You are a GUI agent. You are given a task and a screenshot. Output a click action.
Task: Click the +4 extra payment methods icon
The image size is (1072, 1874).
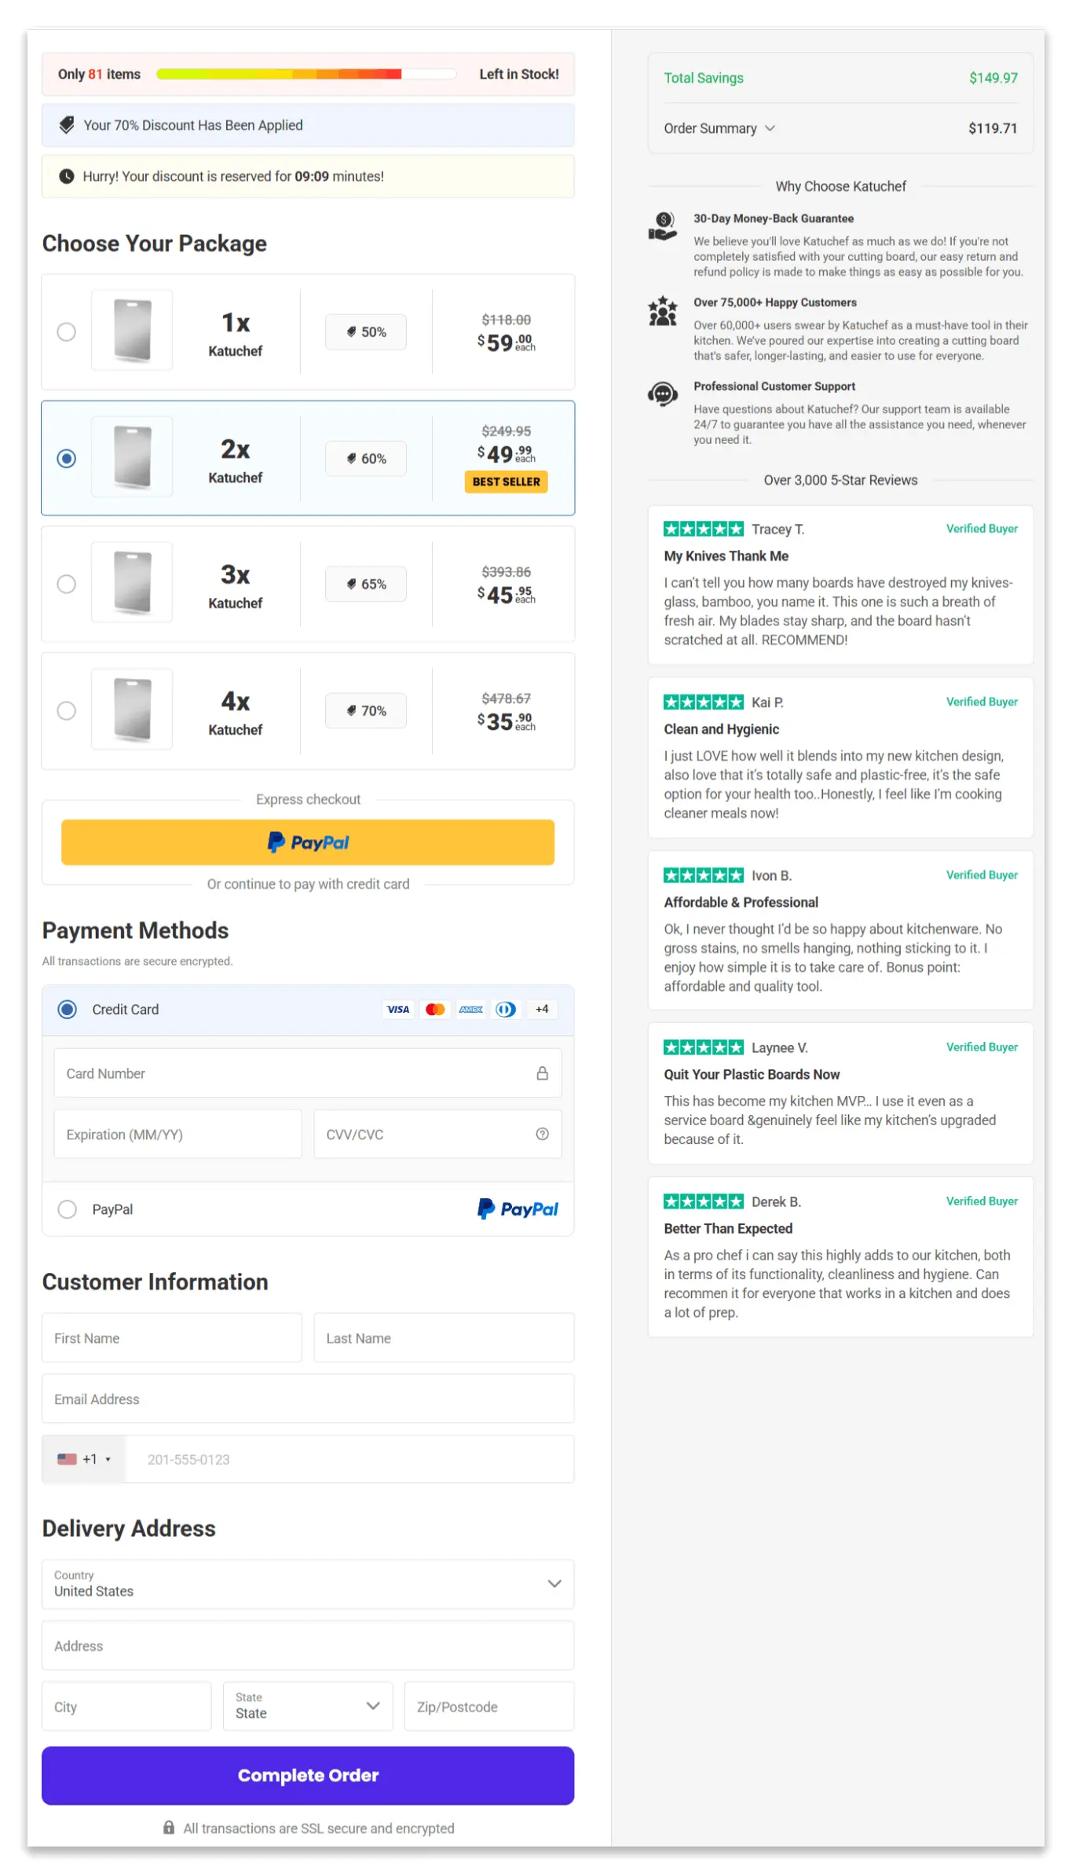click(x=542, y=1009)
